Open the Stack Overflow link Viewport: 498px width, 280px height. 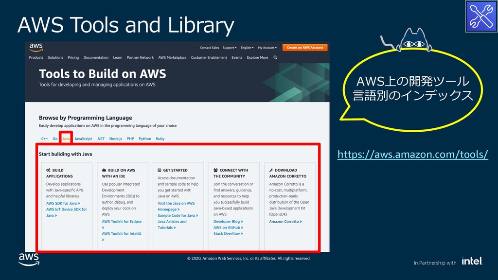pos(228,233)
